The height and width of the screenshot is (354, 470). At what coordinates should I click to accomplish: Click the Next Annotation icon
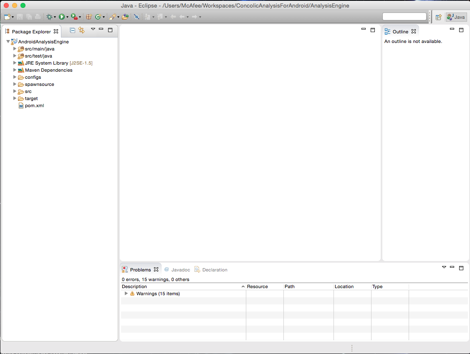point(147,17)
